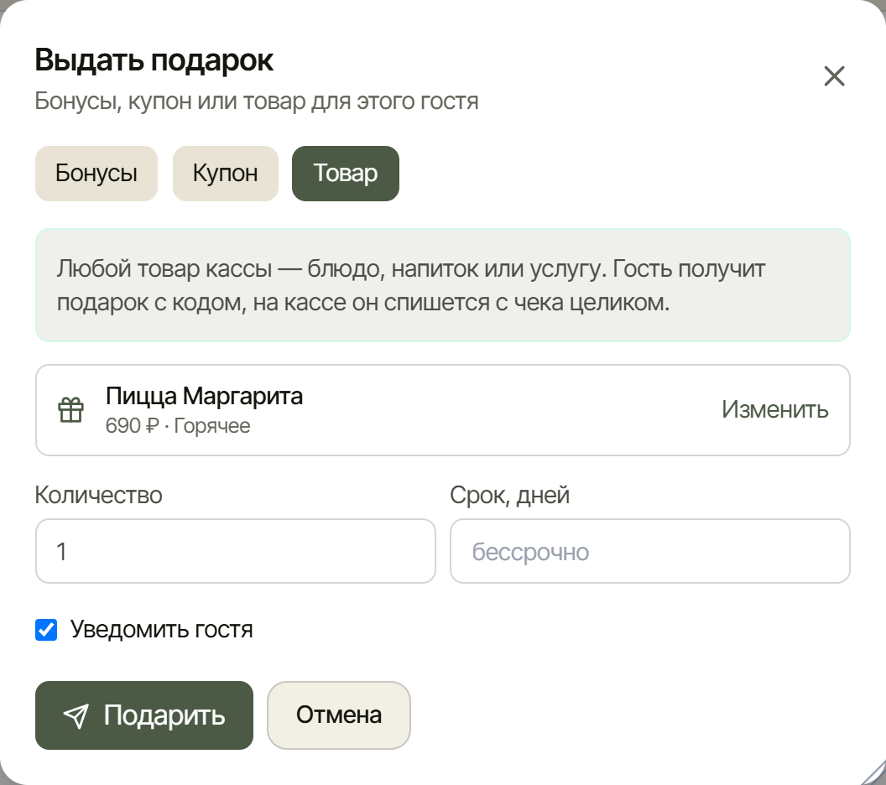Switch to the Бонусы tab

click(96, 174)
